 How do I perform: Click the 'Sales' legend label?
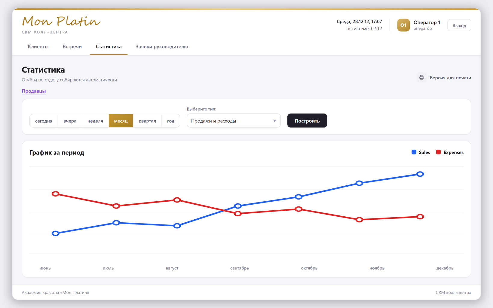pos(424,152)
